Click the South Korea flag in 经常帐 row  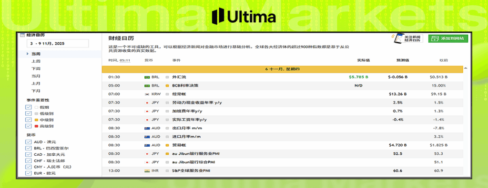point(147,94)
